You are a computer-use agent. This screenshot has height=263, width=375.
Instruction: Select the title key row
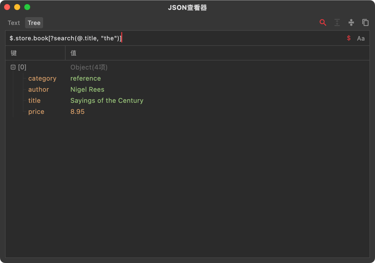coord(34,101)
